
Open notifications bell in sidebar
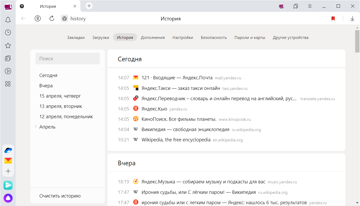(8, 20)
